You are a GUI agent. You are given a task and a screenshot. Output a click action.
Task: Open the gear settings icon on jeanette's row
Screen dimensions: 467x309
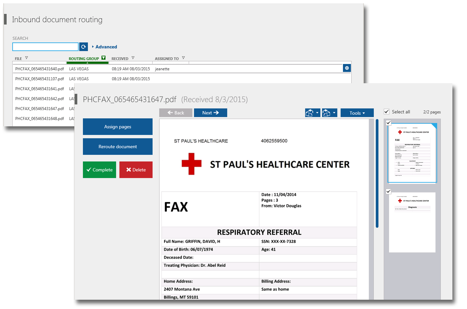[x=347, y=68]
